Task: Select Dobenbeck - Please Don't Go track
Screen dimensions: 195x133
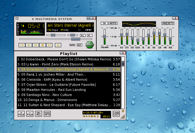Action: 69,59
